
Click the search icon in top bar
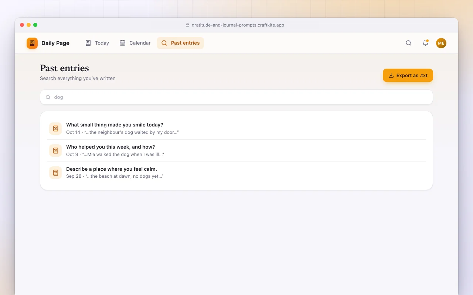click(408, 43)
